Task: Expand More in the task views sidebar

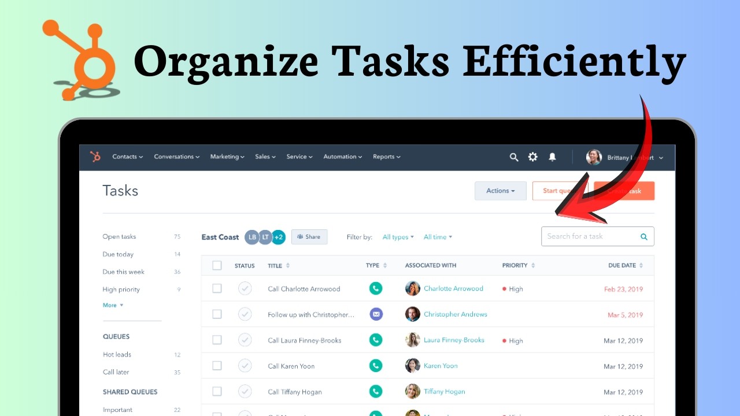Action: pos(113,305)
